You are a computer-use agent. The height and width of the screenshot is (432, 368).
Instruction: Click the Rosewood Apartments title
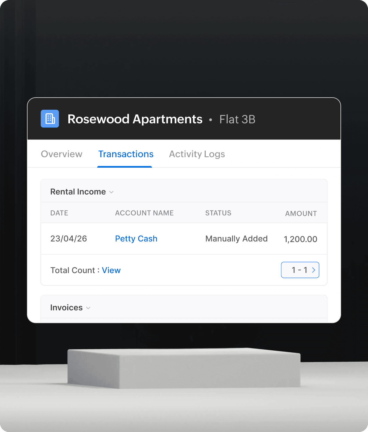point(135,119)
